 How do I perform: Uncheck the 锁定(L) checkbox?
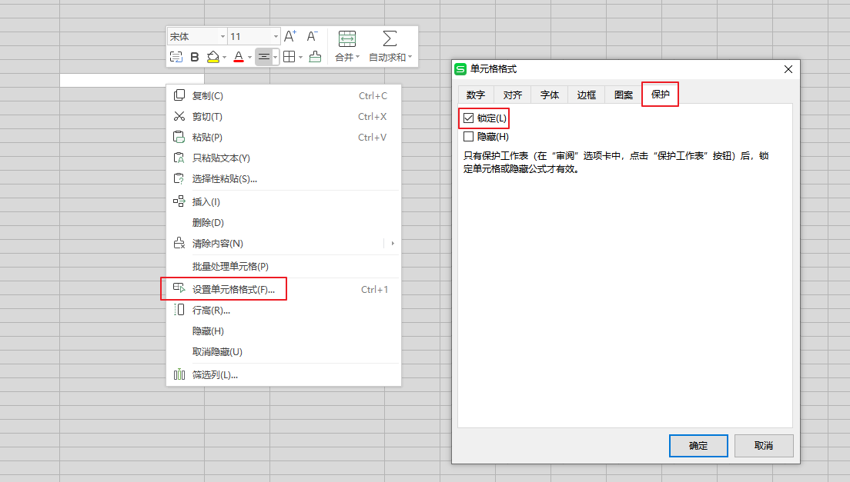pyautogui.click(x=468, y=118)
